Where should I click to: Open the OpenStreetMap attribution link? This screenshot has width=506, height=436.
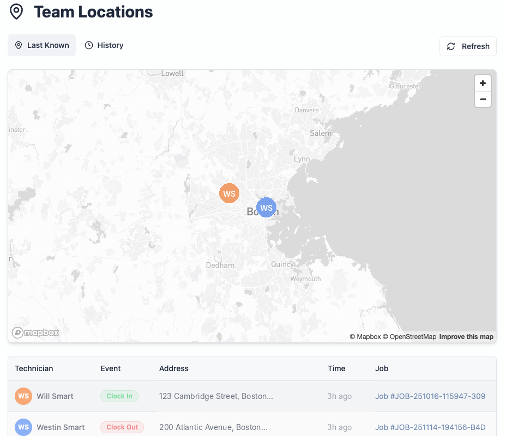[x=413, y=337]
